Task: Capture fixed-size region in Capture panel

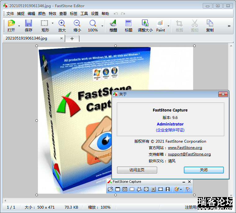Action: (161, 189)
